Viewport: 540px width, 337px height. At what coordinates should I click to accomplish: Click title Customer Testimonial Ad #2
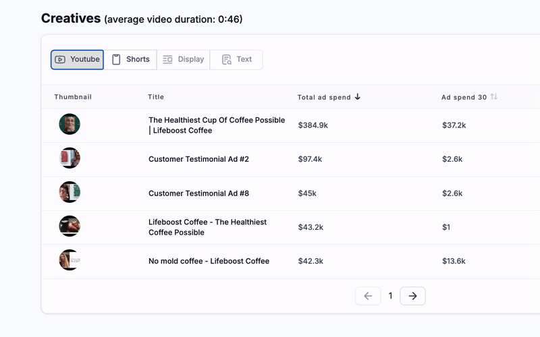point(198,159)
